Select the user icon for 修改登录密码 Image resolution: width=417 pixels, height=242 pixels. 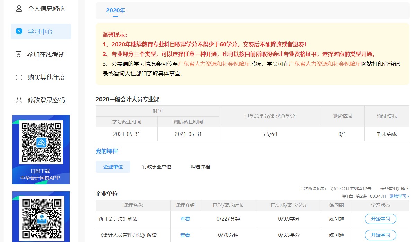pyautogui.click(x=19, y=100)
